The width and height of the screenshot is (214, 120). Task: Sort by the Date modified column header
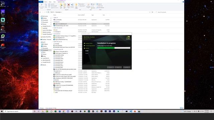[81, 15]
